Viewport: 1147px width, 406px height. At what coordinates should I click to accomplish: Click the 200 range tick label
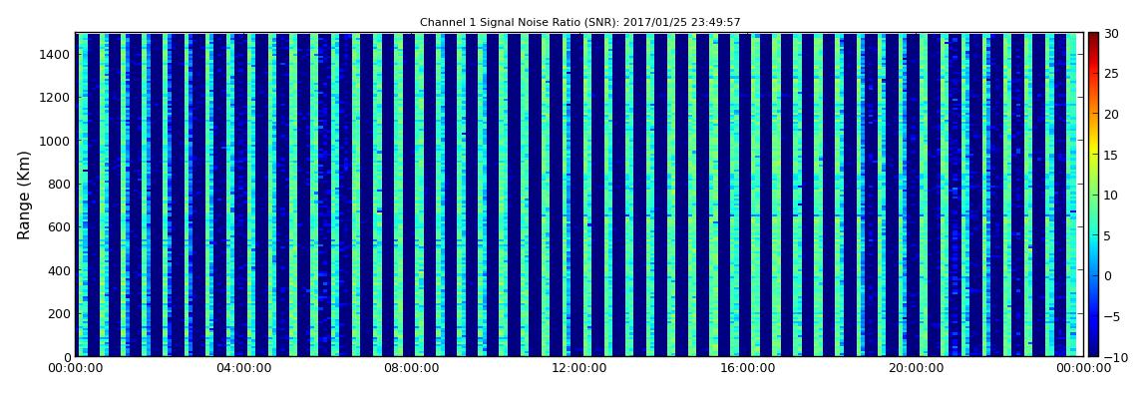pyautogui.click(x=59, y=313)
